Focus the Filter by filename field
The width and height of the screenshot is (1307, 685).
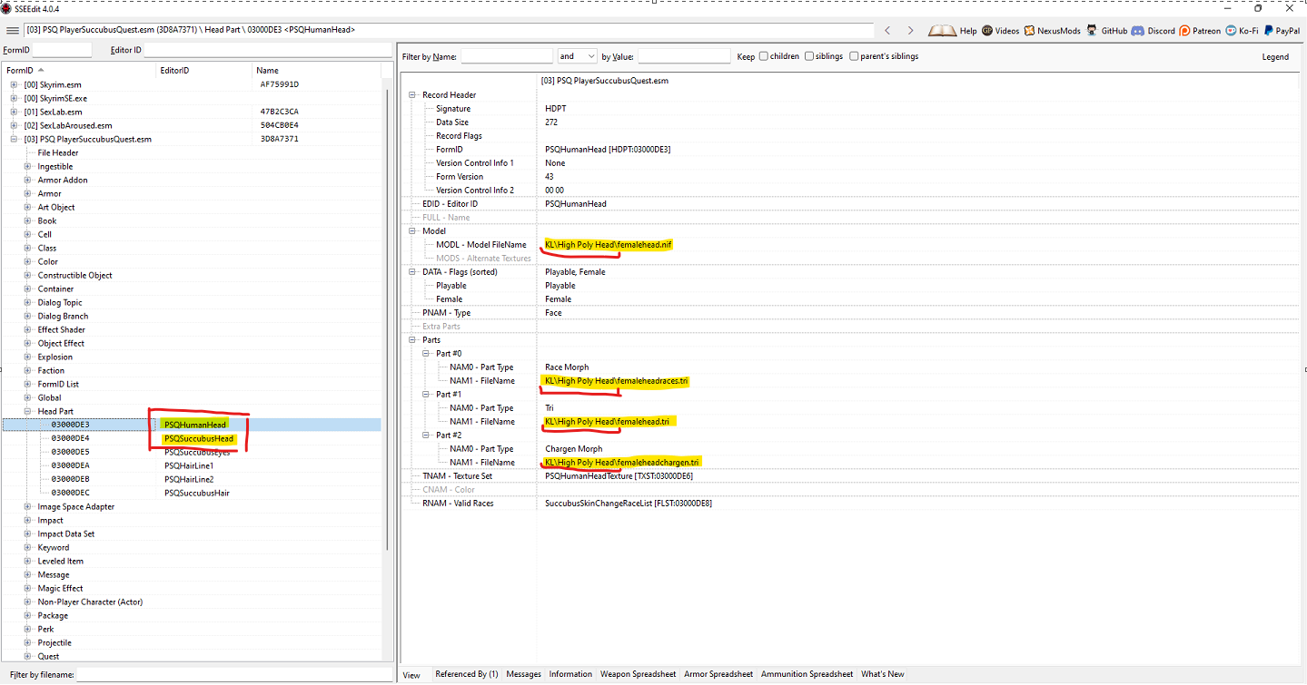click(233, 675)
